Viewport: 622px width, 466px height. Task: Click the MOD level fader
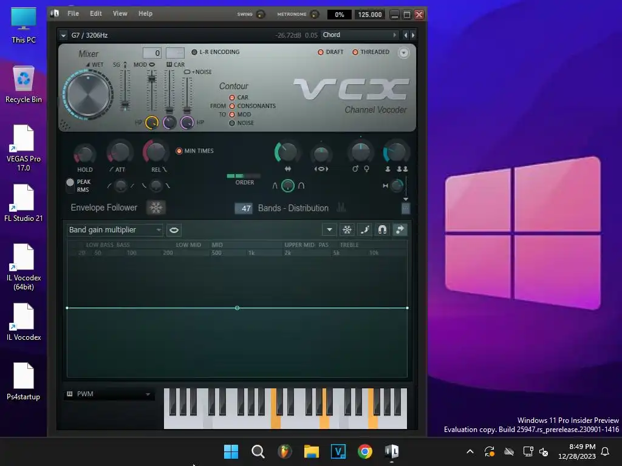[151, 78]
